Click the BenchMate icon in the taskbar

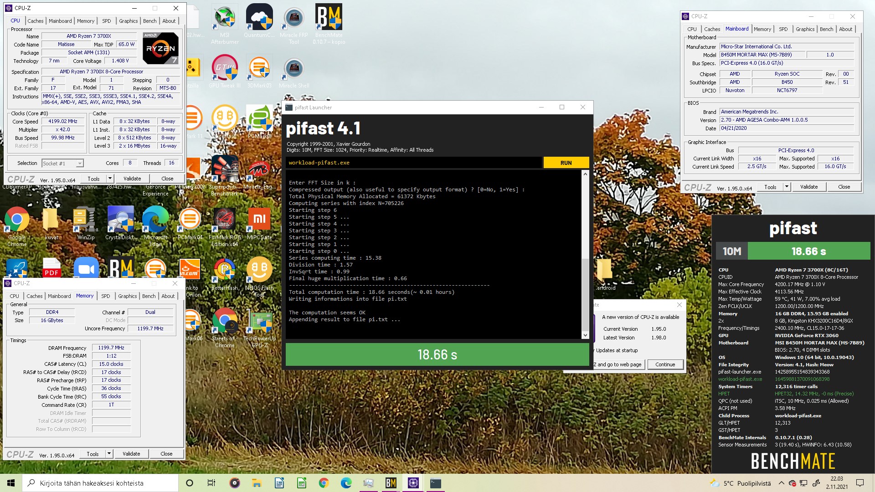pos(391,483)
